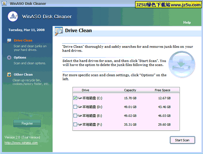Select the 15.70 GB capacity cell
Image resolution: width=203 pixels, height=154 pixels.
point(130,98)
